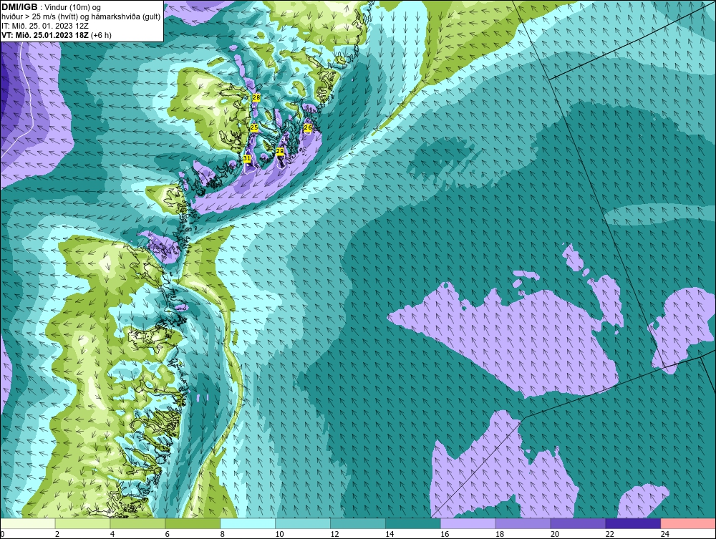Click the legend scale number 10
The height and width of the screenshot is (539, 716).
[279, 534]
